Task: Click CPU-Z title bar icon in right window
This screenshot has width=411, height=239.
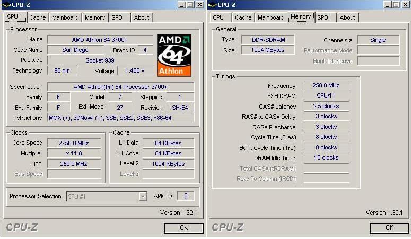Action: coord(213,5)
